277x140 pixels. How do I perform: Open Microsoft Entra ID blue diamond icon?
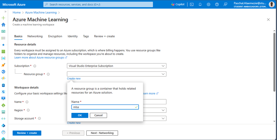pyautogui.click(x=3, y=126)
